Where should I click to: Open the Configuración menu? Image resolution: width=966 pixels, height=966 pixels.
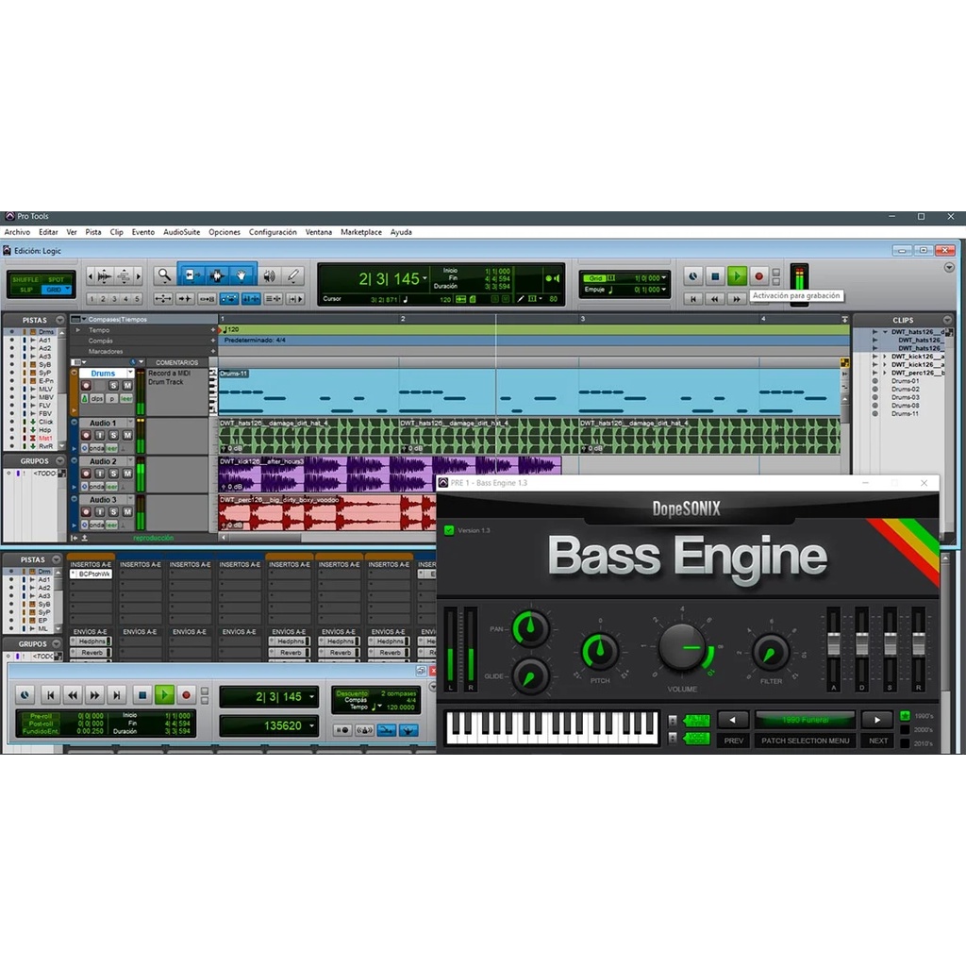click(x=273, y=232)
